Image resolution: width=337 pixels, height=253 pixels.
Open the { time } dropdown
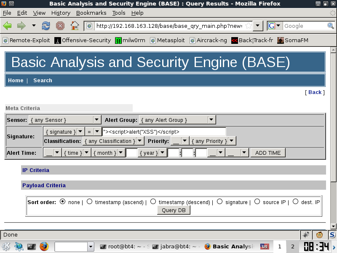click(77, 153)
